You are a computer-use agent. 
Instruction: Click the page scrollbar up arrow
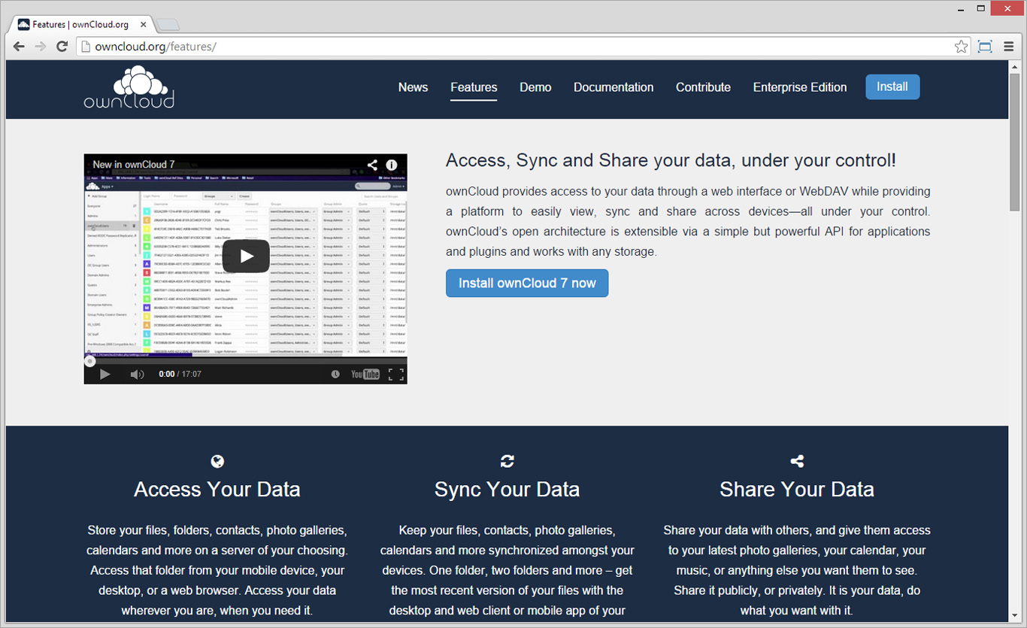pos(1014,66)
